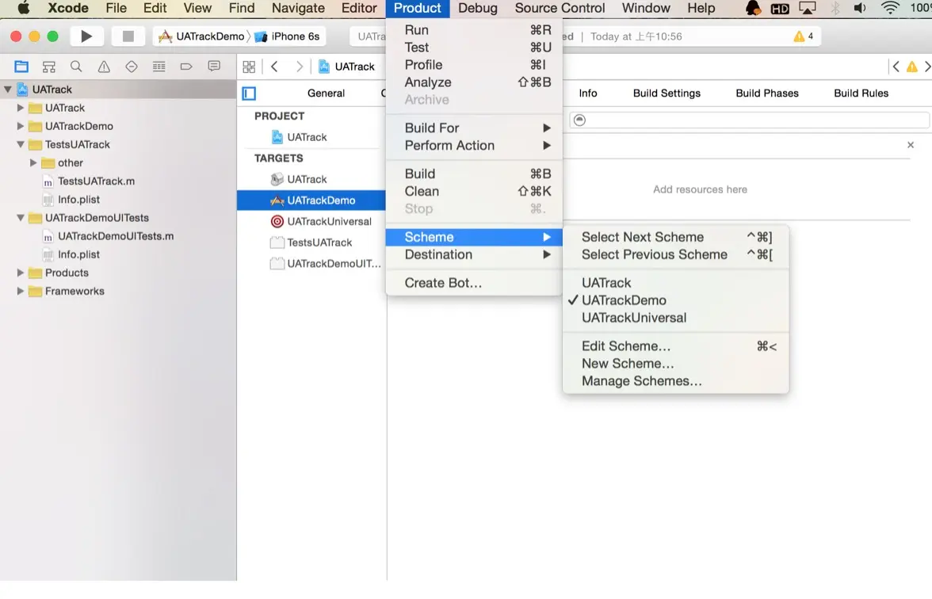Image resolution: width=932 pixels, height=599 pixels.
Task: Open the Build For submenu
Action: pyautogui.click(x=474, y=128)
